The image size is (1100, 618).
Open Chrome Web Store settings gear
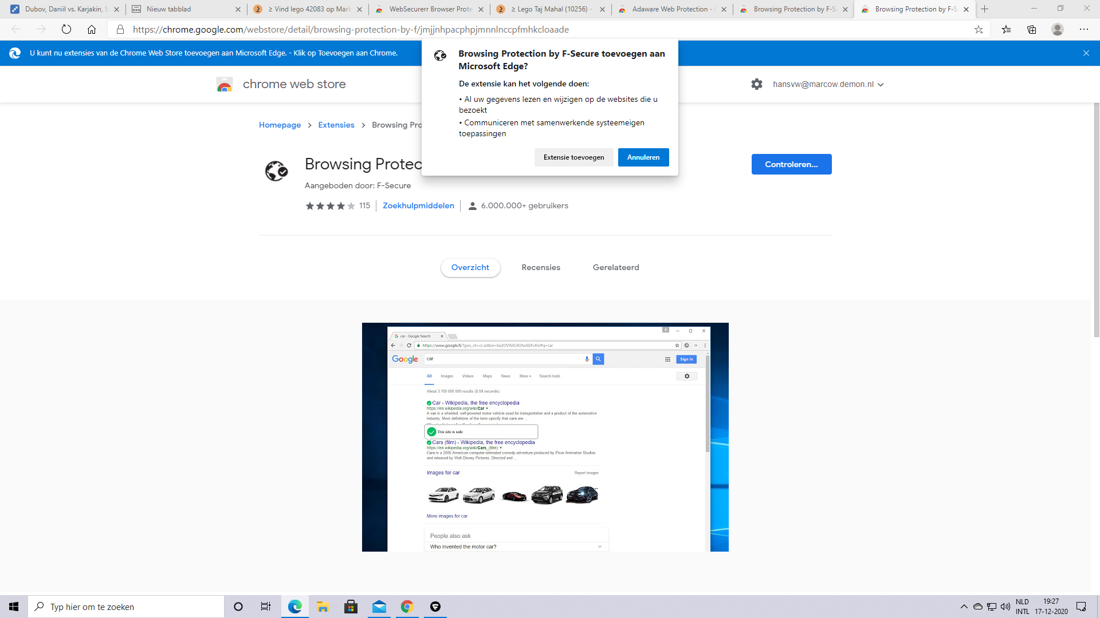(757, 84)
